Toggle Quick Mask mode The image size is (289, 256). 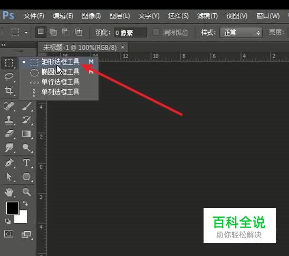[x=8, y=234]
